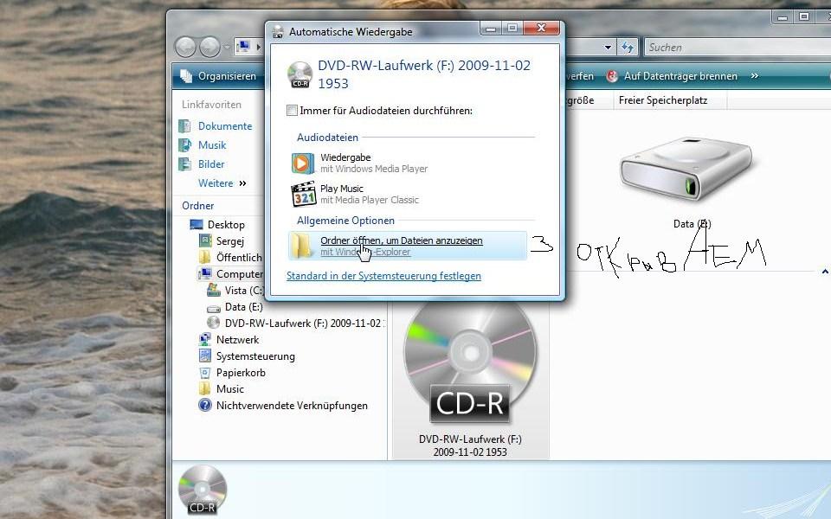This screenshot has height=519, width=831.
Task: Click the Systemsteuerung icon
Action: point(205,356)
